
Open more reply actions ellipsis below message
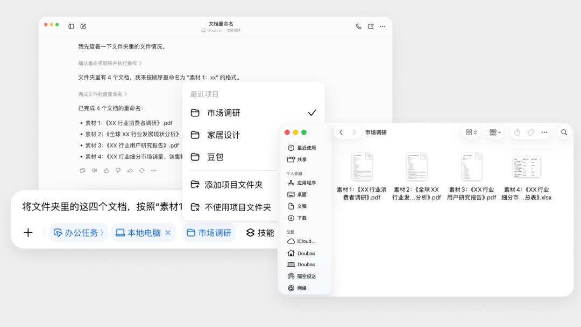tap(154, 170)
